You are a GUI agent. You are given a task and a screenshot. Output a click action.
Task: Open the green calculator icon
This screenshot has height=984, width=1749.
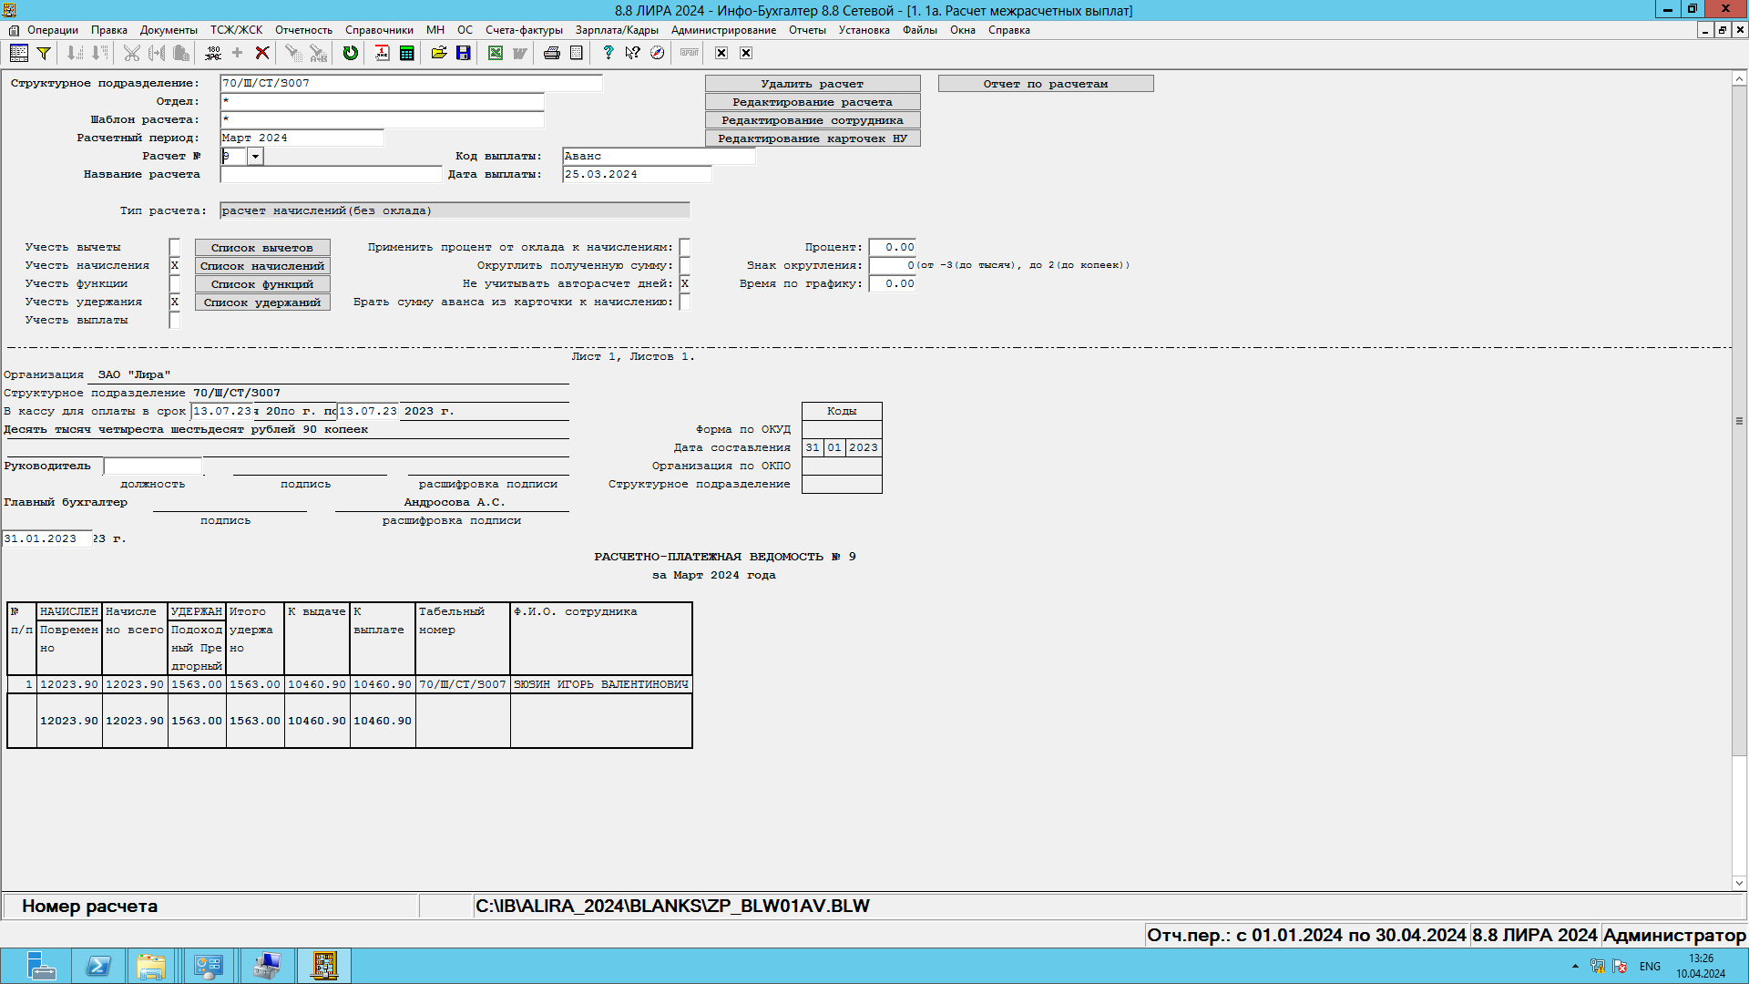tap(406, 53)
